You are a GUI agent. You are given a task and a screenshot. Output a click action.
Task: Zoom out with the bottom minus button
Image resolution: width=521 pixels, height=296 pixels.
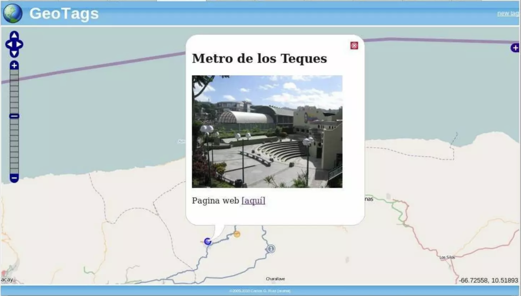[x=14, y=178]
